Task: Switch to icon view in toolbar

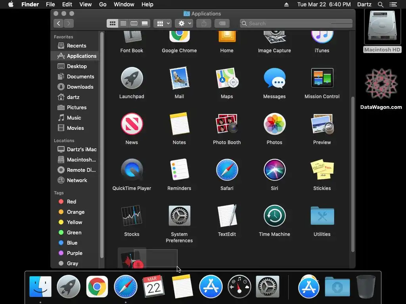Action: 112,23
